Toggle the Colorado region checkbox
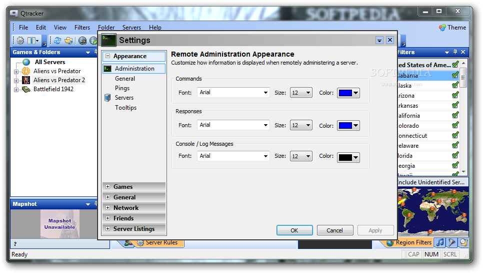The width and height of the screenshot is (483, 273). (x=455, y=125)
